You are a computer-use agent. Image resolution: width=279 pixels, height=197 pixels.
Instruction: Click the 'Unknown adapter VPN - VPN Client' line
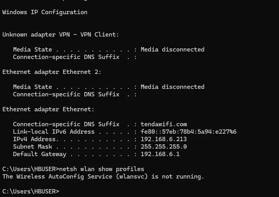(x=61, y=35)
